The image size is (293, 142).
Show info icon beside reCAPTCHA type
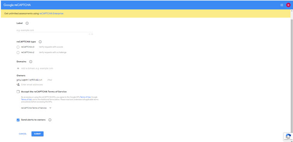pos(40,42)
